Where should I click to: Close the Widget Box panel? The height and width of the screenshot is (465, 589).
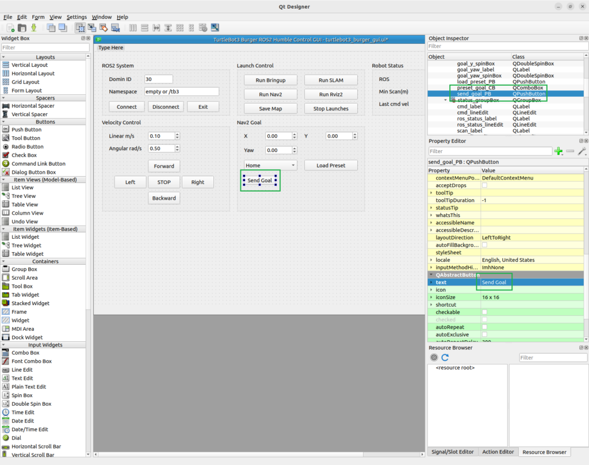point(88,39)
